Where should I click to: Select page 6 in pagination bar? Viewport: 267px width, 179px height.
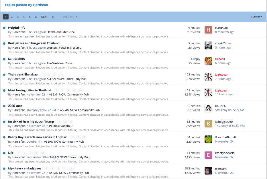pyautogui.click(x=36, y=17)
